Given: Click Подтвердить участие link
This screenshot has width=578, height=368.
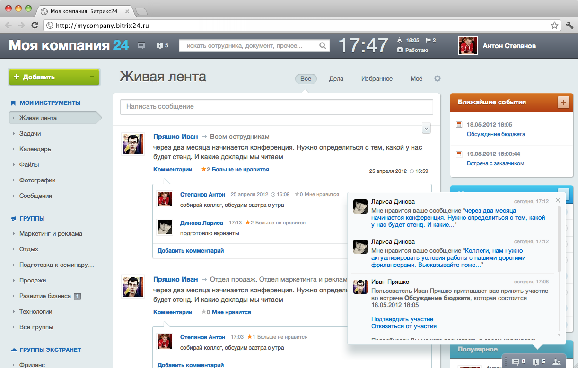Looking at the screenshot, I should coord(402,319).
